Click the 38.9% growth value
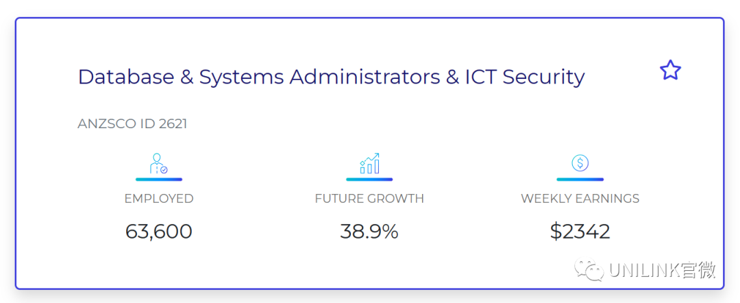 click(369, 232)
